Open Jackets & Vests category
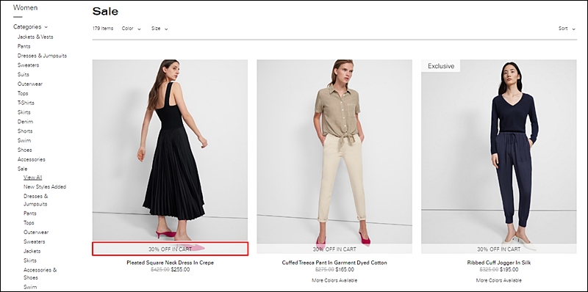The image size is (588, 292). click(x=35, y=37)
